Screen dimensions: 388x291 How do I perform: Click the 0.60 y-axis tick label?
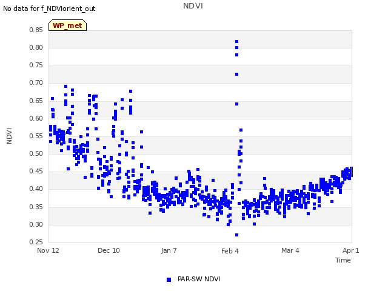(x=36, y=118)
